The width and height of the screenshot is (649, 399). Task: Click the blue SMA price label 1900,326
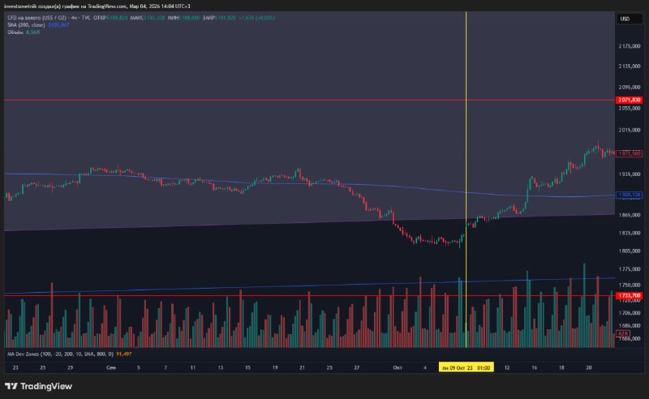[630, 195]
